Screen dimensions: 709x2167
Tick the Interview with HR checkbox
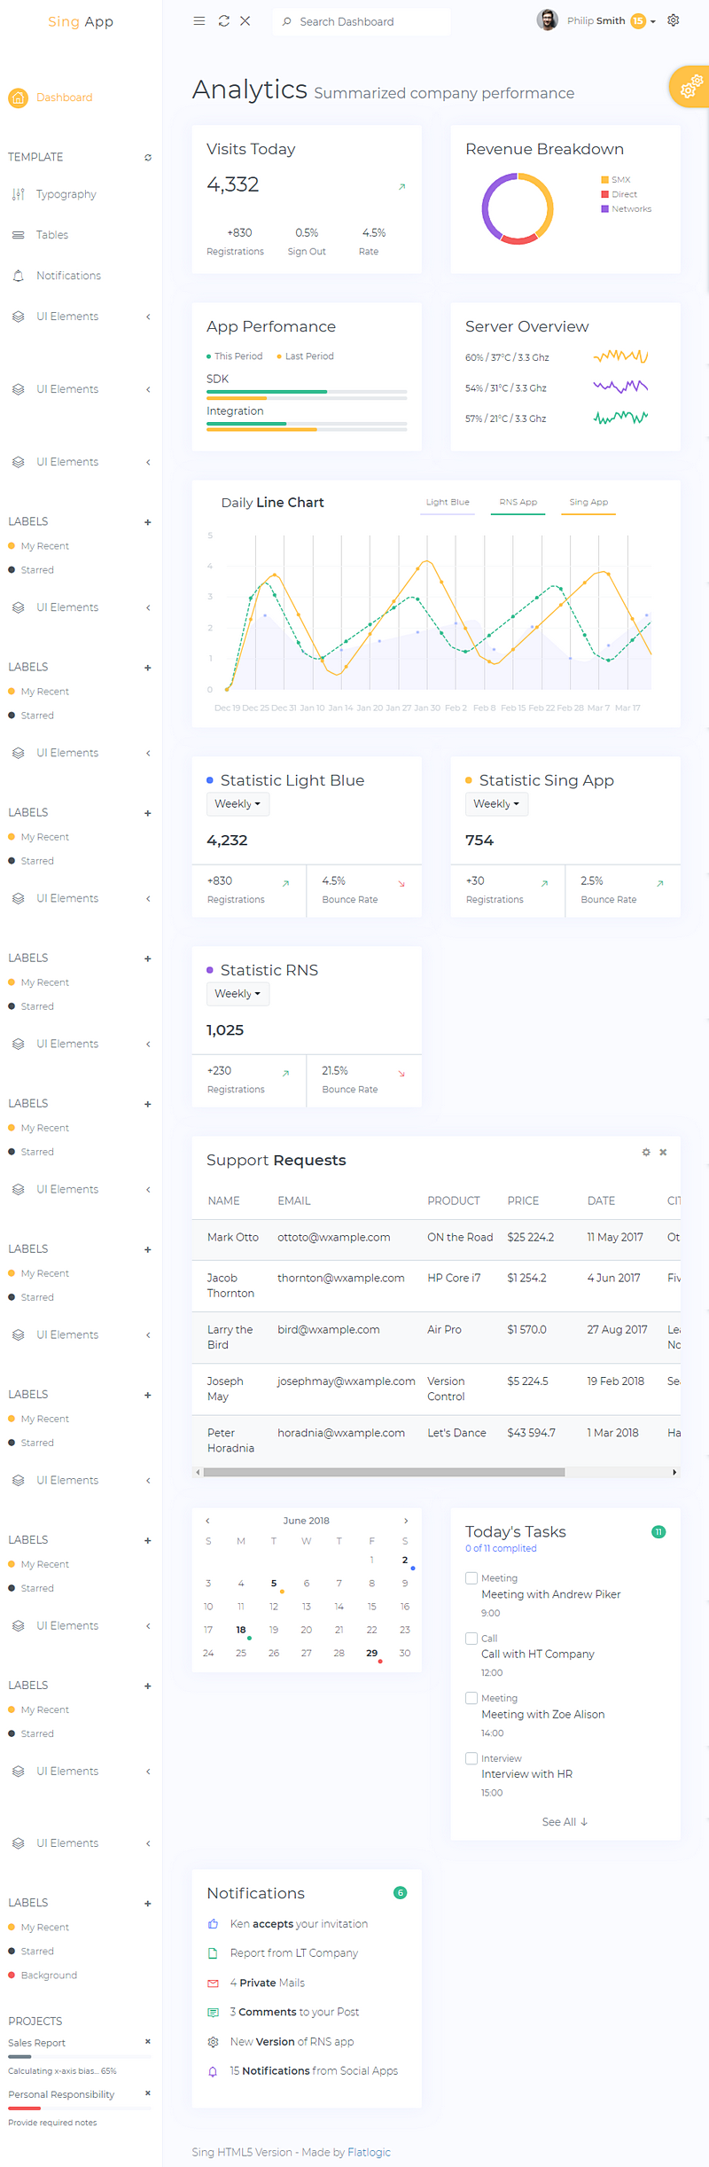pos(471,1757)
